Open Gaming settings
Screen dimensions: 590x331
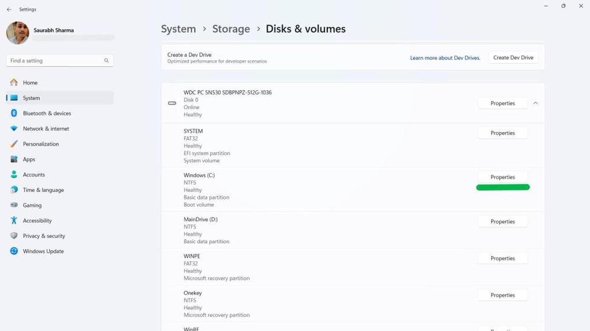coord(32,205)
